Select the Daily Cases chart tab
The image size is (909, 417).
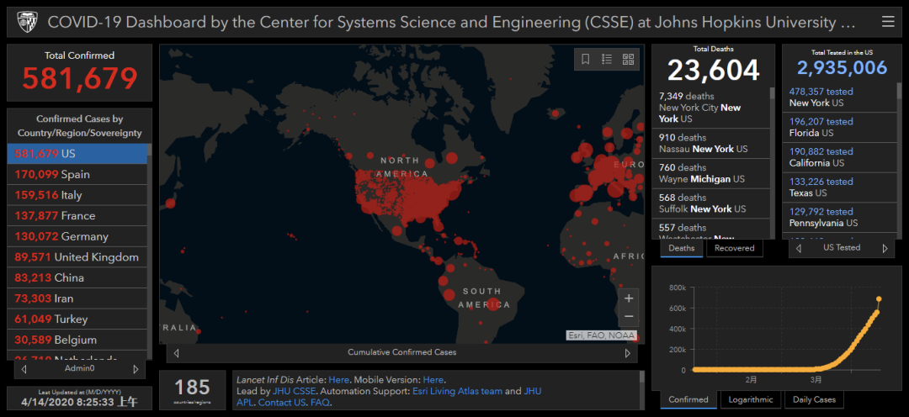click(x=813, y=399)
